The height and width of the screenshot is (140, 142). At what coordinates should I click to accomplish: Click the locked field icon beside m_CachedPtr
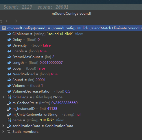coord(9,103)
